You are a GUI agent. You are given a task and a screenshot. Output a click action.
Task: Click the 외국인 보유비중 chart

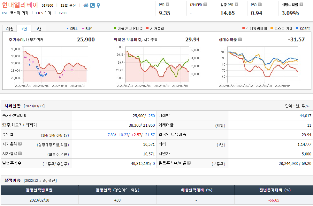(x=157, y=64)
